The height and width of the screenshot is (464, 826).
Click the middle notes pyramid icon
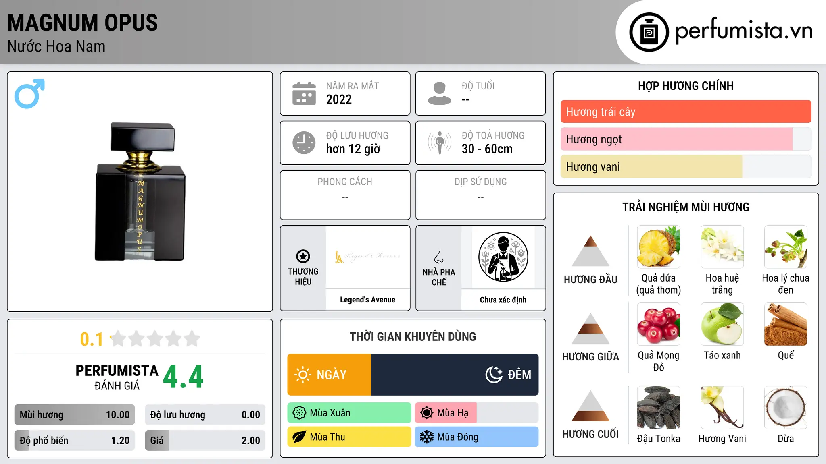(590, 328)
